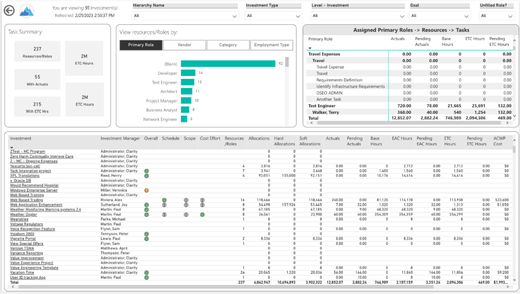The height and width of the screenshot is (294, 520).
Task: Click scroll-down arrow of Investment table
Action: (x=514, y=280)
